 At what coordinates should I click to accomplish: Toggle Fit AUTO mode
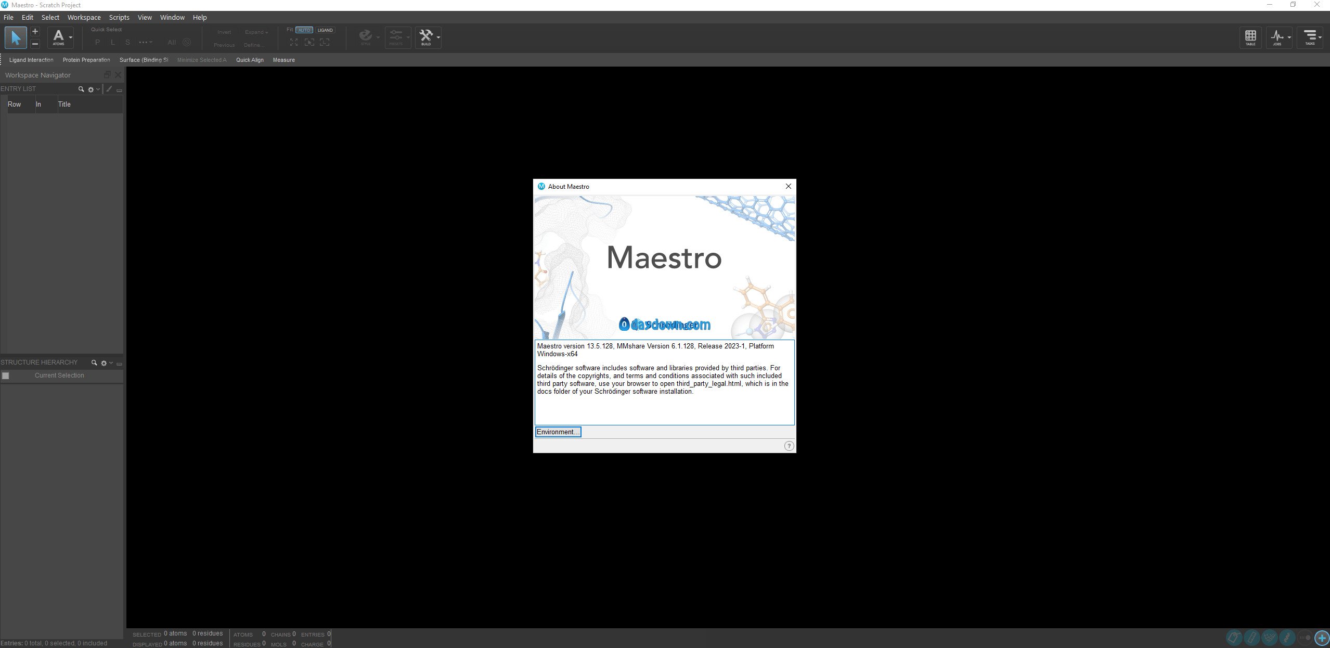pos(304,30)
